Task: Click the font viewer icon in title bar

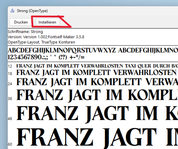Action: (13, 11)
